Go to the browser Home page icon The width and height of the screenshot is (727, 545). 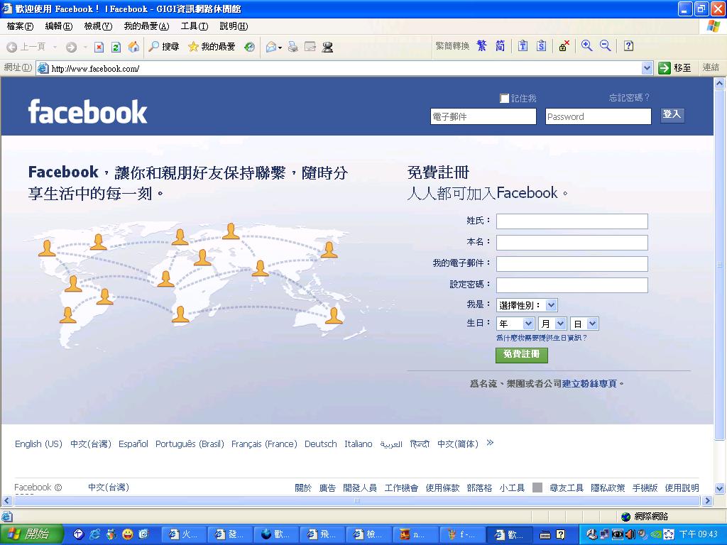(x=133, y=47)
